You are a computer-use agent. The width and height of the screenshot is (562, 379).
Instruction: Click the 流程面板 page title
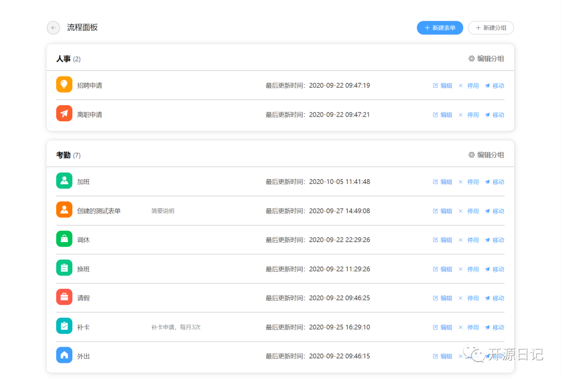(82, 28)
